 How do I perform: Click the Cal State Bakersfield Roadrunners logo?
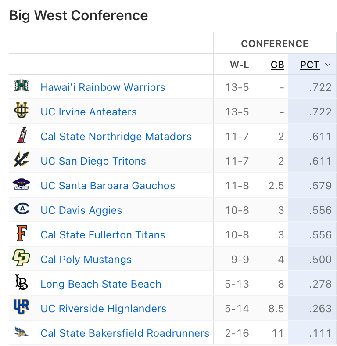point(21,333)
